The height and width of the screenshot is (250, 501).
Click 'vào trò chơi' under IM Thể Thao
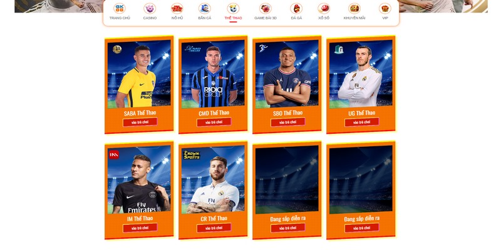click(x=140, y=227)
